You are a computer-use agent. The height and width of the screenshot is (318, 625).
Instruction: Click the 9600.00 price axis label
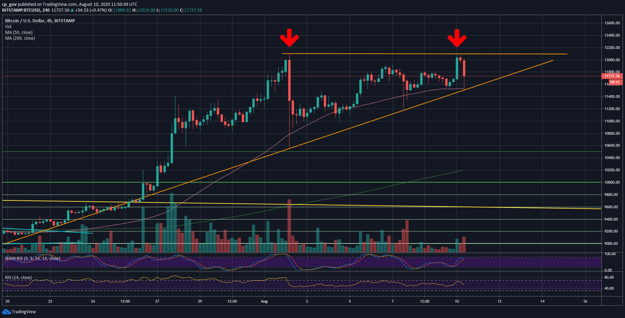click(611, 207)
